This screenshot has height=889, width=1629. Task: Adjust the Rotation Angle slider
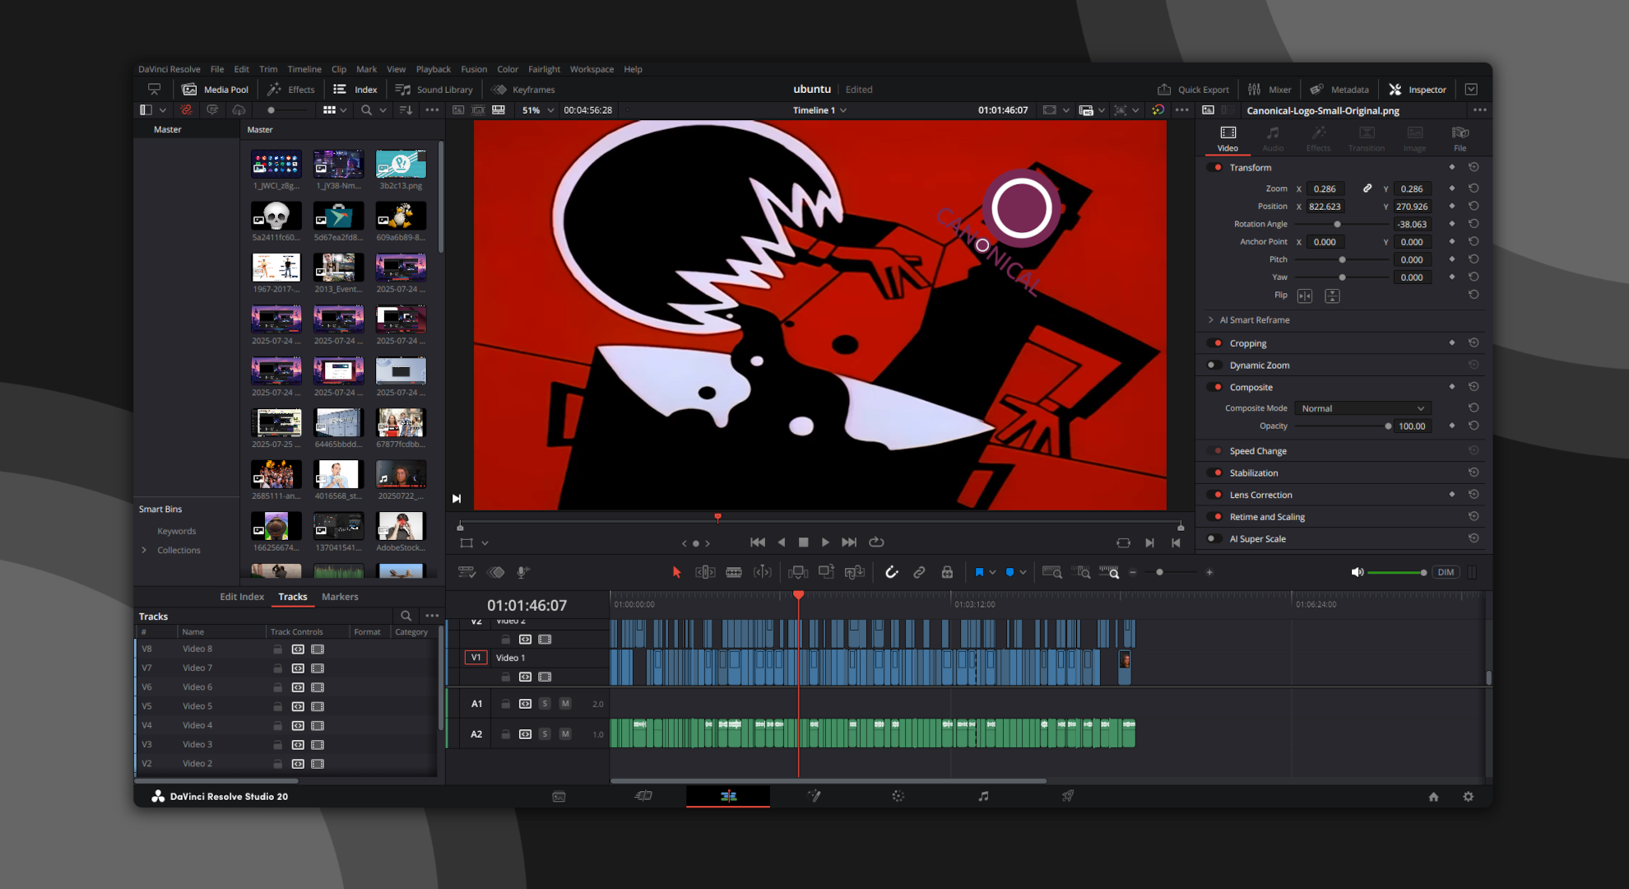(x=1344, y=225)
